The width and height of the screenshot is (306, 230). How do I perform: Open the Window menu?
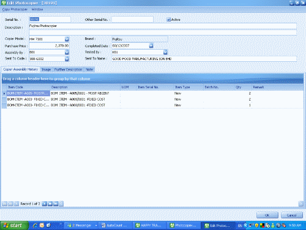(x=37, y=9)
